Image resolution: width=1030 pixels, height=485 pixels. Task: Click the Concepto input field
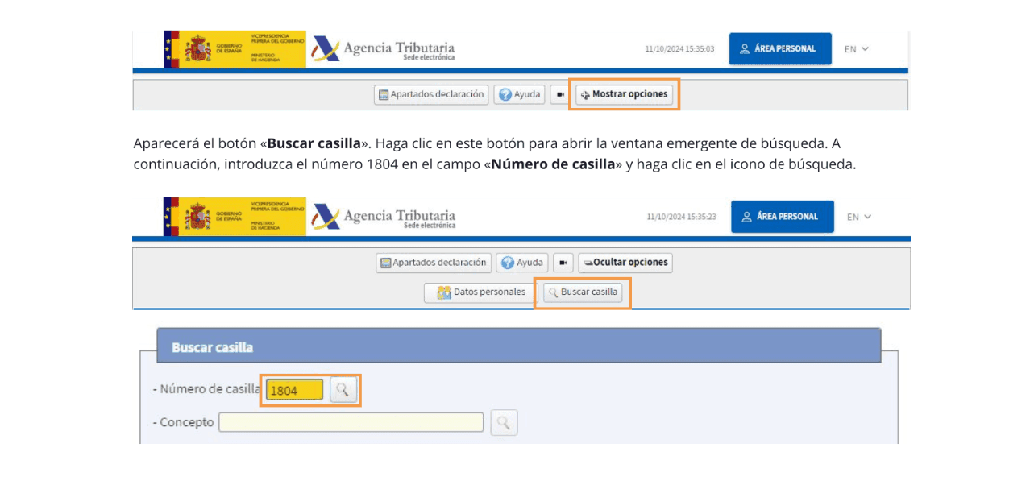(x=351, y=421)
